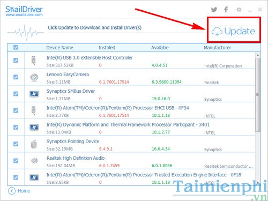Click the Update button
268x201 pixels.
[233, 32]
